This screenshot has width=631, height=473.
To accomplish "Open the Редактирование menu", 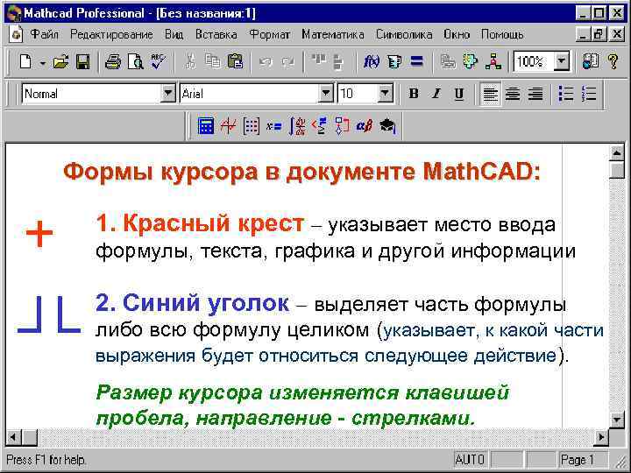I will coord(111,34).
